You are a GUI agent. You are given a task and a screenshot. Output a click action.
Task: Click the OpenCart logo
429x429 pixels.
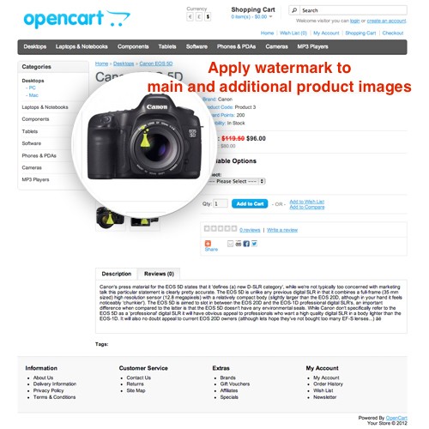pyautogui.click(x=76, y=19)
